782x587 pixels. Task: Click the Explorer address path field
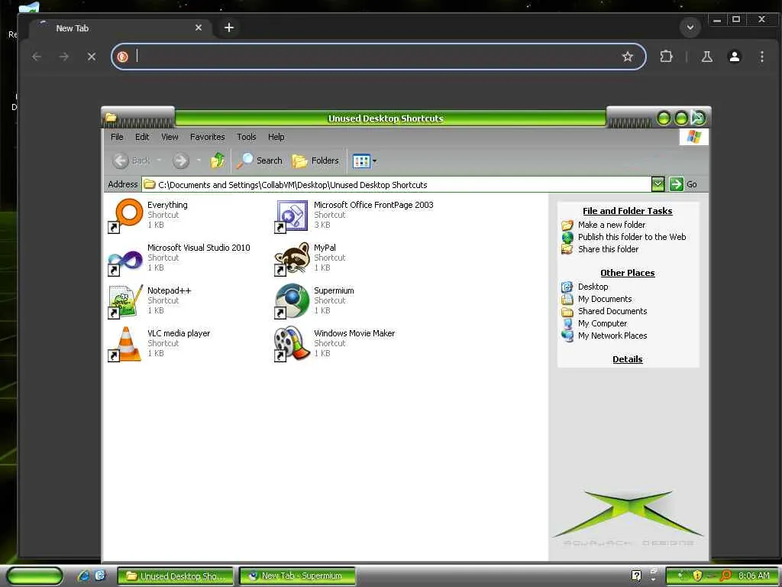396,185
